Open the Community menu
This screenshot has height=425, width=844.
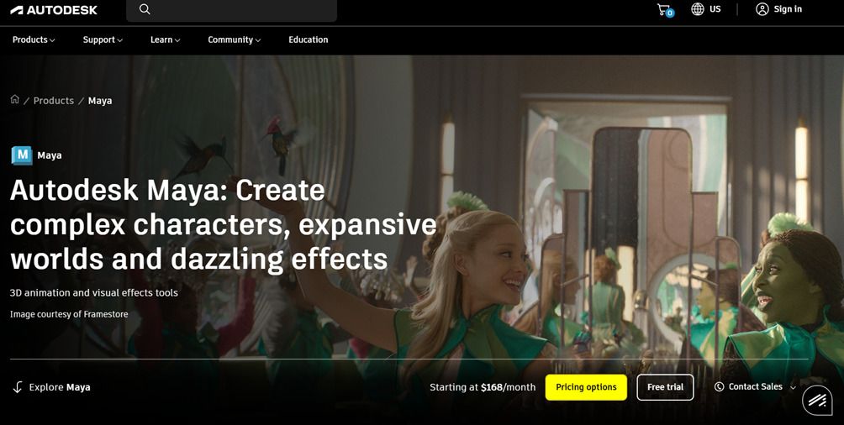click(235, 39)
